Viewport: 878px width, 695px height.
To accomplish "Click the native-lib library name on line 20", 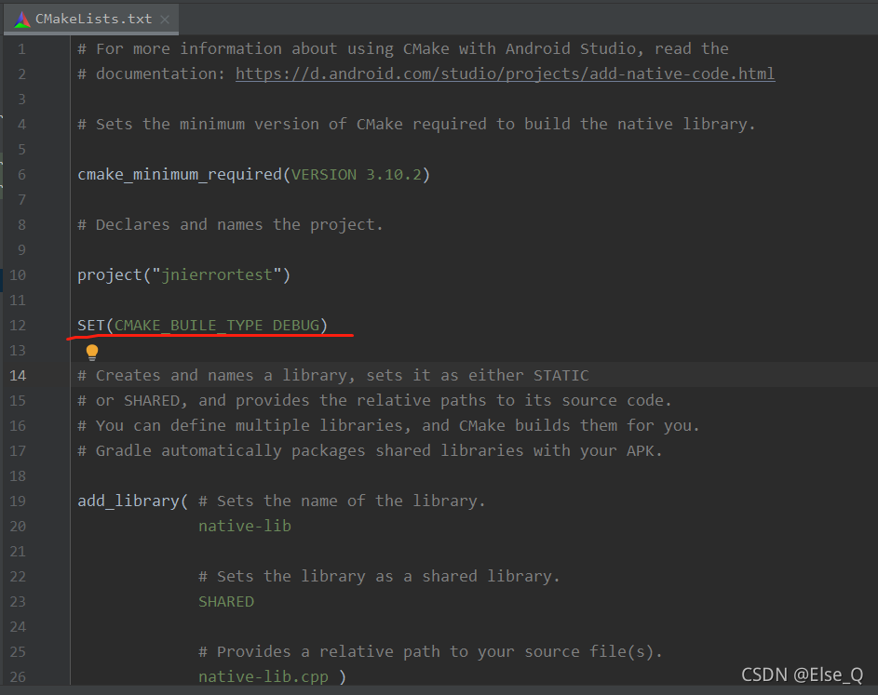I will [244, 526].
